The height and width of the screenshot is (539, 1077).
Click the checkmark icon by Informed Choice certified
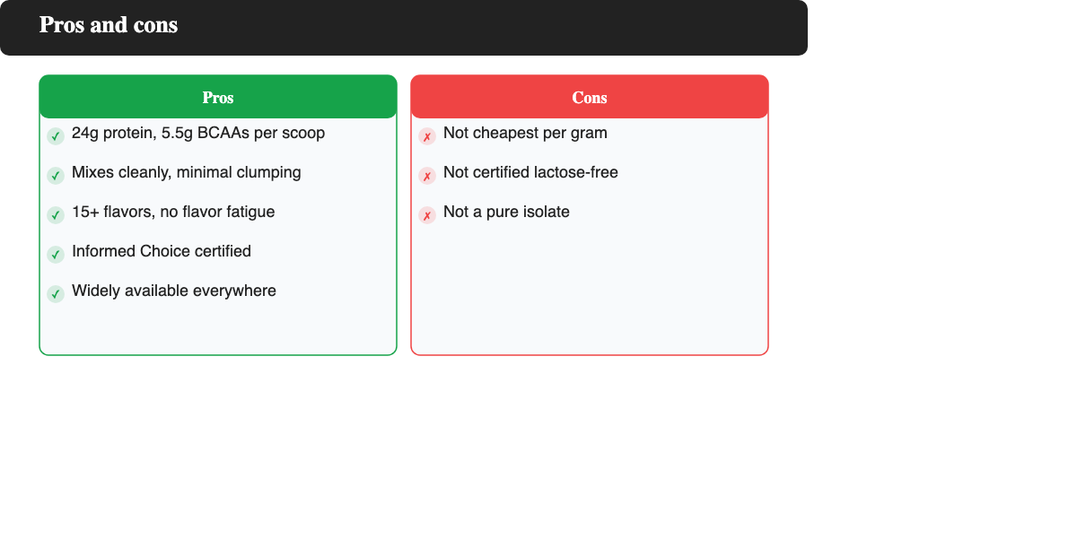(56, 255)
